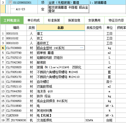Select row header number 4

point(3,48)
